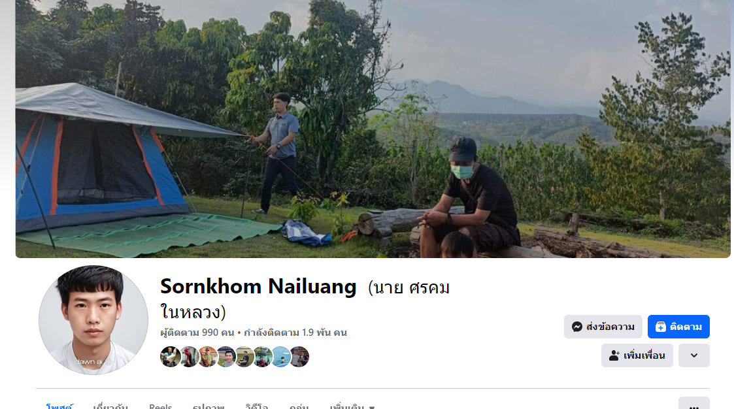Expand the chevron dropdown beside เพิ่มเพื่อน
The height and width of the screenshot is (409, 734).
tap(693, 355)
